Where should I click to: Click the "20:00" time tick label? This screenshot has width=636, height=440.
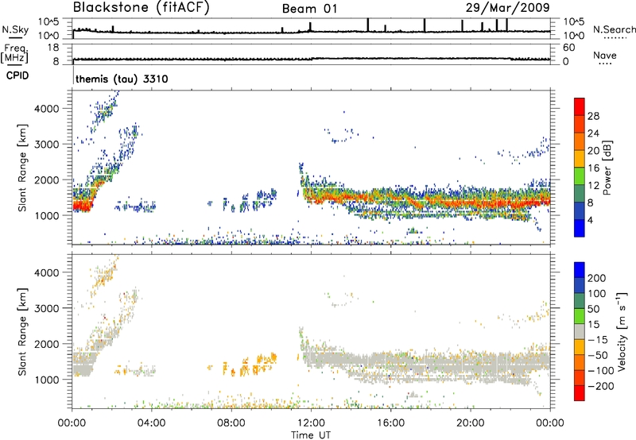[x=470, y=423]
